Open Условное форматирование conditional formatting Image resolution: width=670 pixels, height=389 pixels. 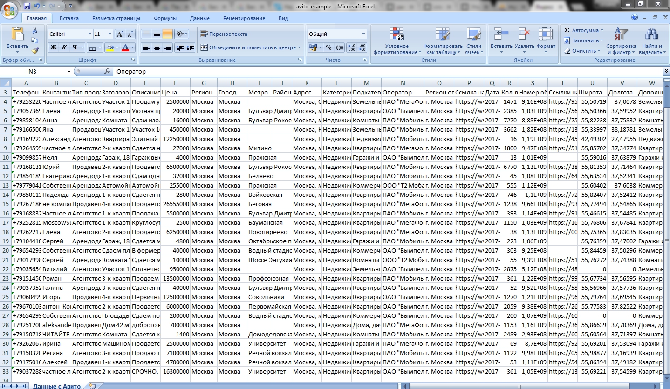(397, 41)
